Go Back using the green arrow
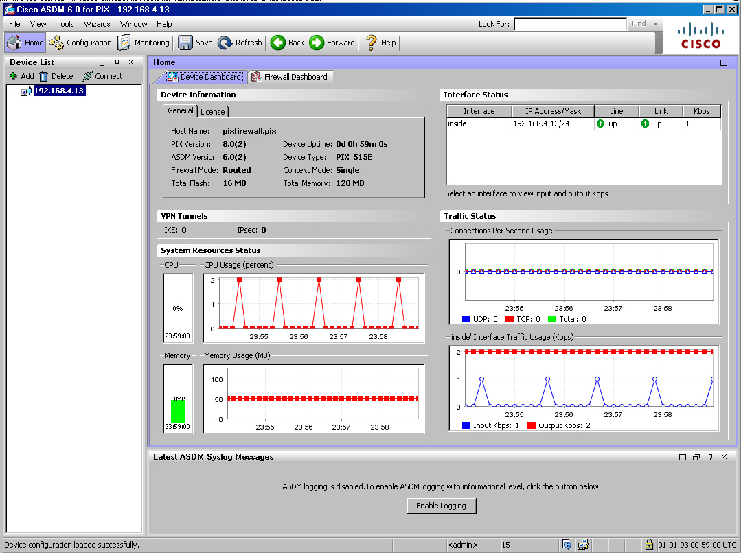This screenshot has width=741, height=553. [287, 43]
